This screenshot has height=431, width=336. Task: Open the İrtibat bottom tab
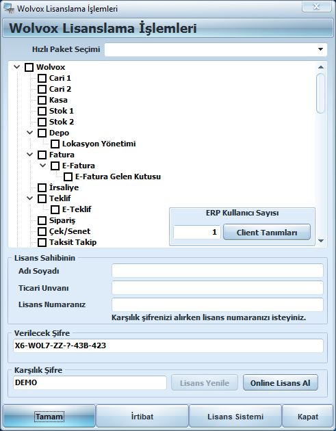coord(142,417)
